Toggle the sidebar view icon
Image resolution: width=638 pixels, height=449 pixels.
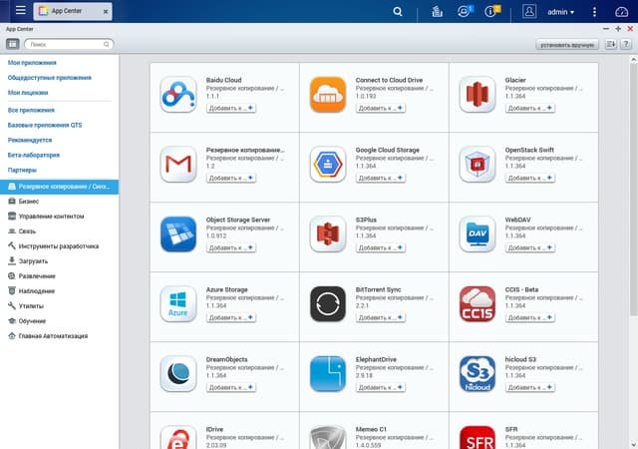(13, 44)
